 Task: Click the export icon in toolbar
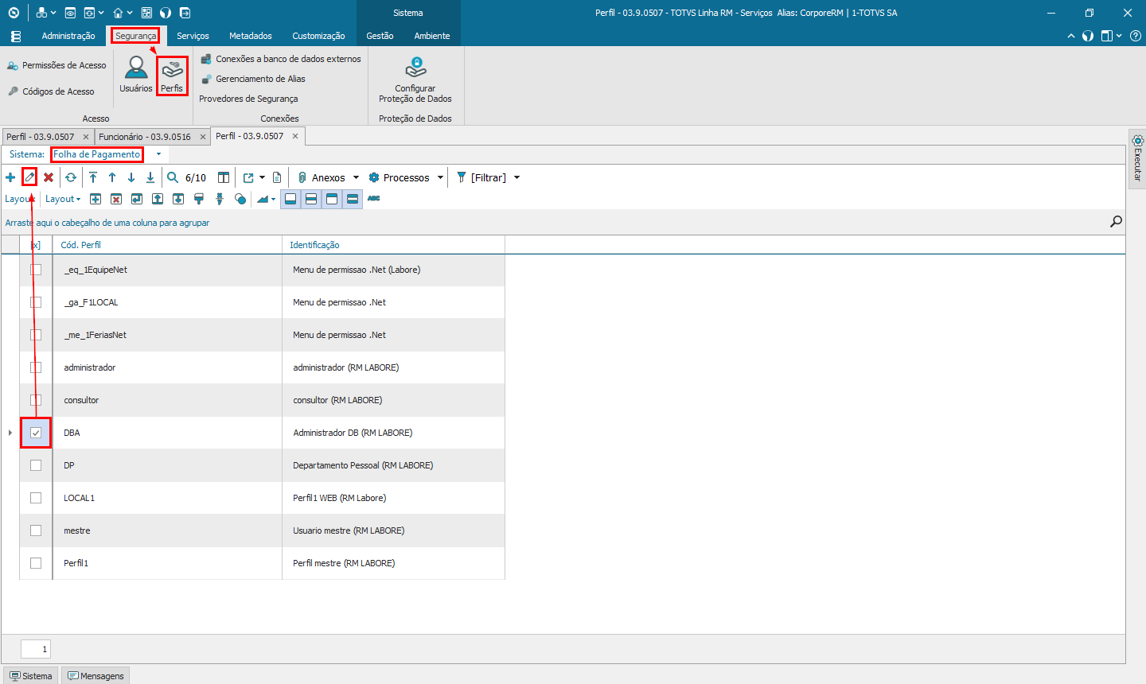coord(248,177)
